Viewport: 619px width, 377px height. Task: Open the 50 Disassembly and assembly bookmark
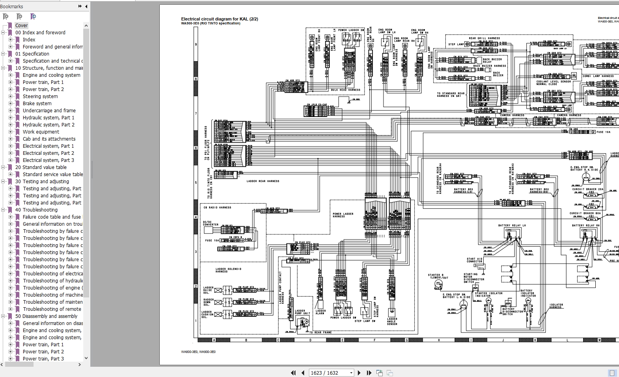point(47,316)
